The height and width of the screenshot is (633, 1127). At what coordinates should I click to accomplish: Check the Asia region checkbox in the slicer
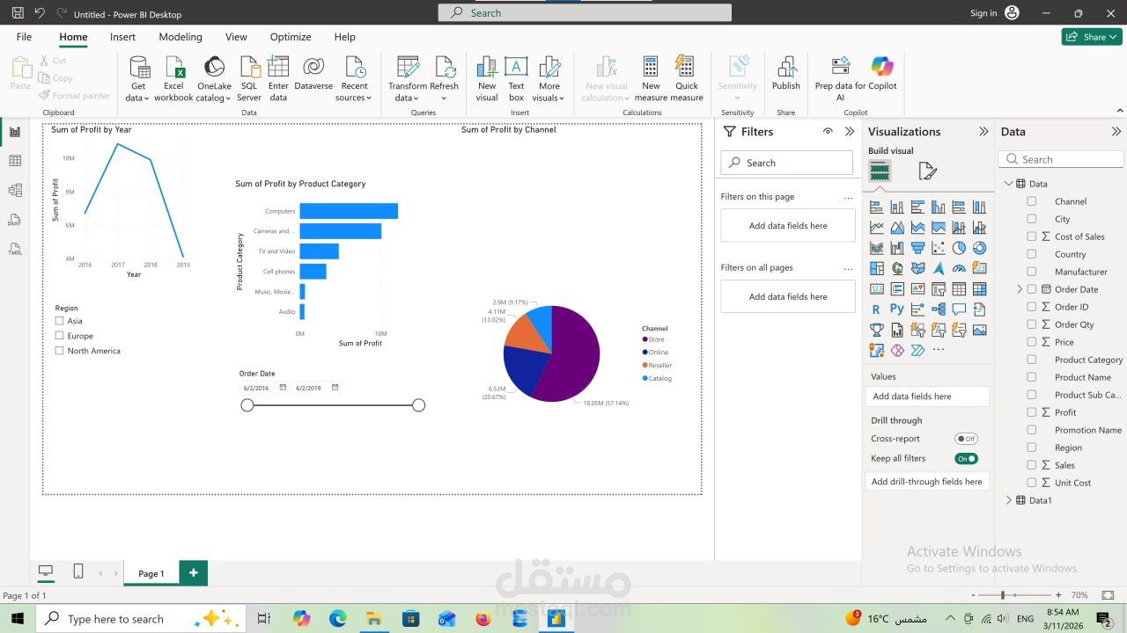coord(62,321)
